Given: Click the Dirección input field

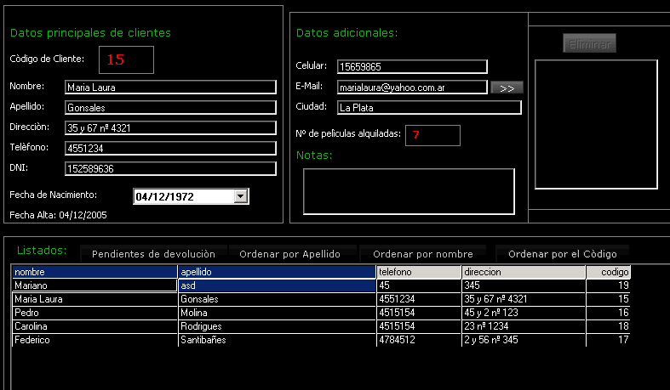Looking at the screenshot, I should [x=170, y=127].
